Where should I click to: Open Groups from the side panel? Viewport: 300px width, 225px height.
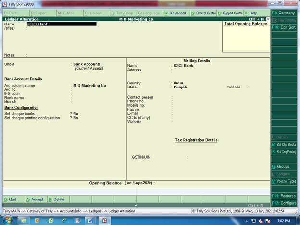click(x=284, y=166)
